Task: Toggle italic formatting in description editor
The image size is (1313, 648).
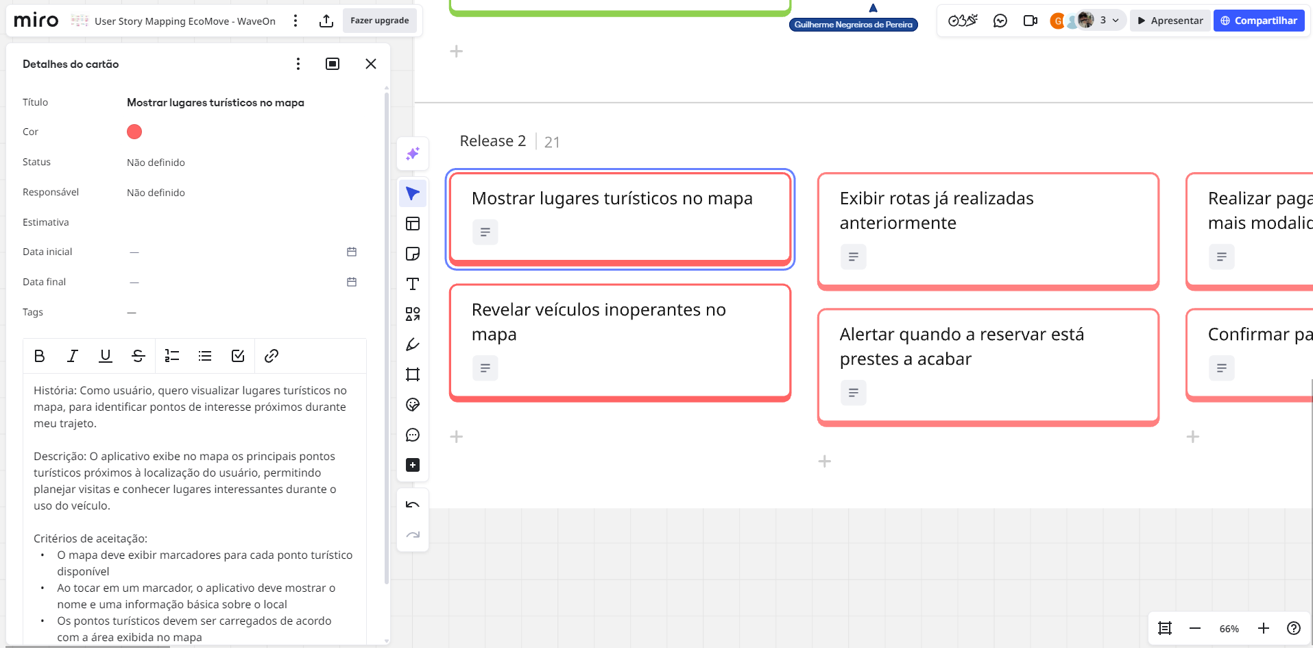Action: pos(72,356)
